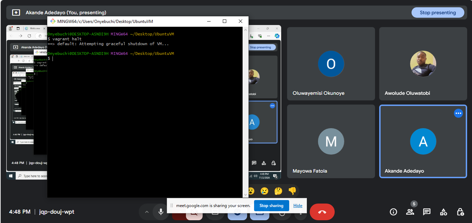Open the meeting details info icon
Image resolution: width=472 pixels, height=223 pixels.
[x=393, y=212]
